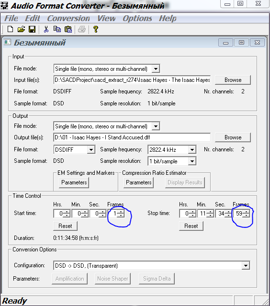
Task: Click the Print toolbar icon
Action: [82, 29]
